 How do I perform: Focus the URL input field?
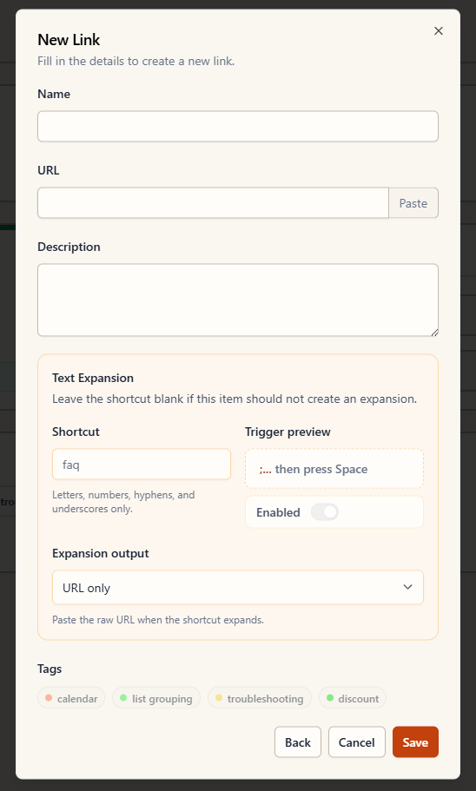pos(213,203)
